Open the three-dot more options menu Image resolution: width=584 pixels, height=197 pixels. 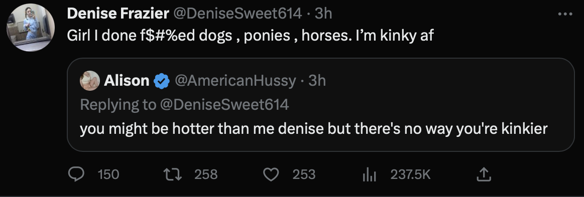(x=565, y=14)
